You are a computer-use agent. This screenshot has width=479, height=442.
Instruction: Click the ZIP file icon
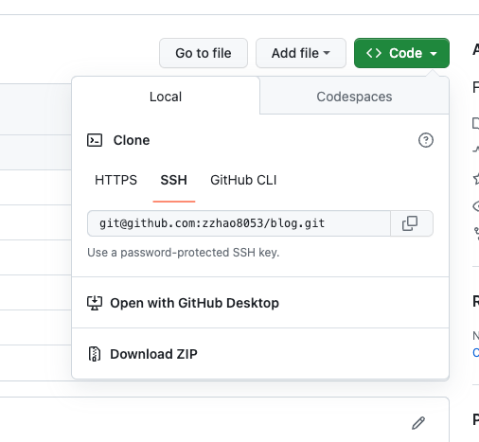pos(95,354)
